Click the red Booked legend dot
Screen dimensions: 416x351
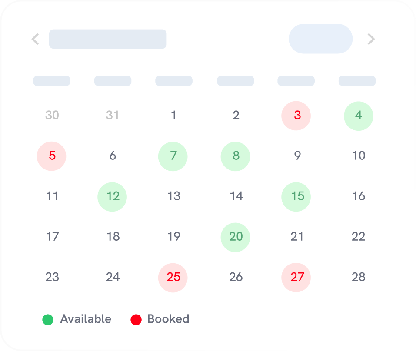coord(136,319)
